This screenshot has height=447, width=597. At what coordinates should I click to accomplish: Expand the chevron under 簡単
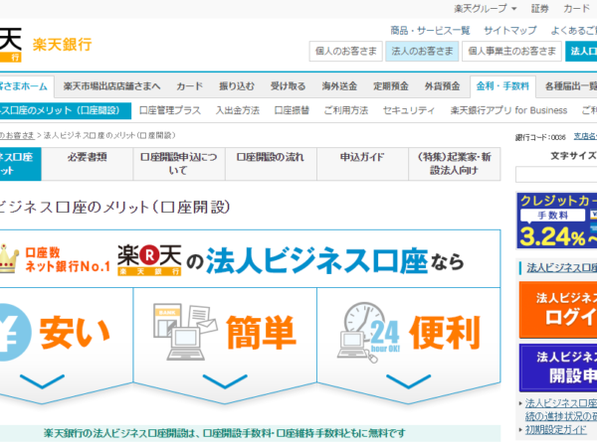click(225, 381)
